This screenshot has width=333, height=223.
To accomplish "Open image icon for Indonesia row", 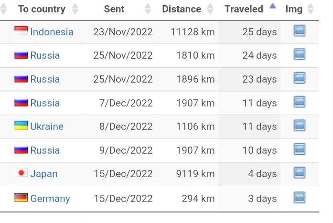I will pyautogui.click(x=300, y=32).
